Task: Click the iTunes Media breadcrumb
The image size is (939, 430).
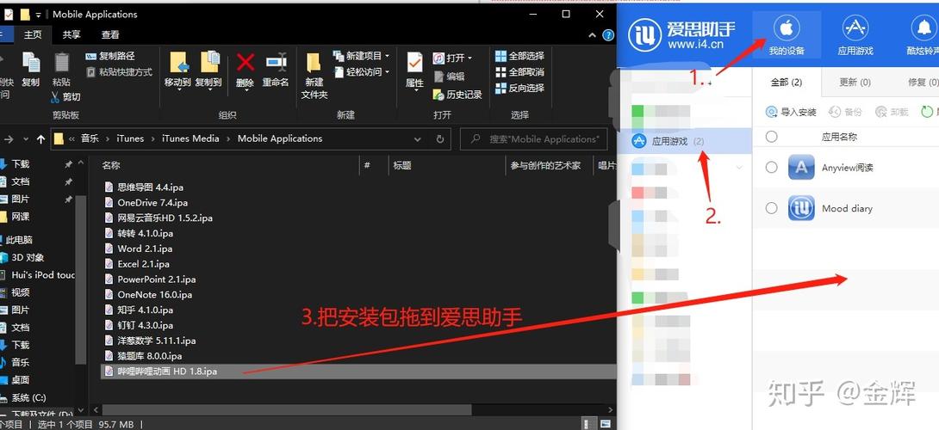Action: pos(191,138)
